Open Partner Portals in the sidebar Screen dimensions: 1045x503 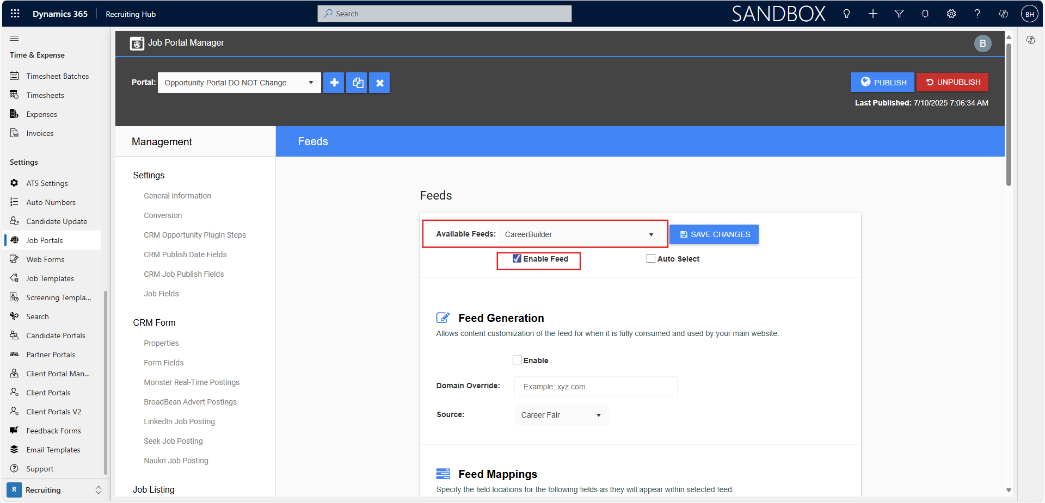pyautogui.click(x=52, y=355)
